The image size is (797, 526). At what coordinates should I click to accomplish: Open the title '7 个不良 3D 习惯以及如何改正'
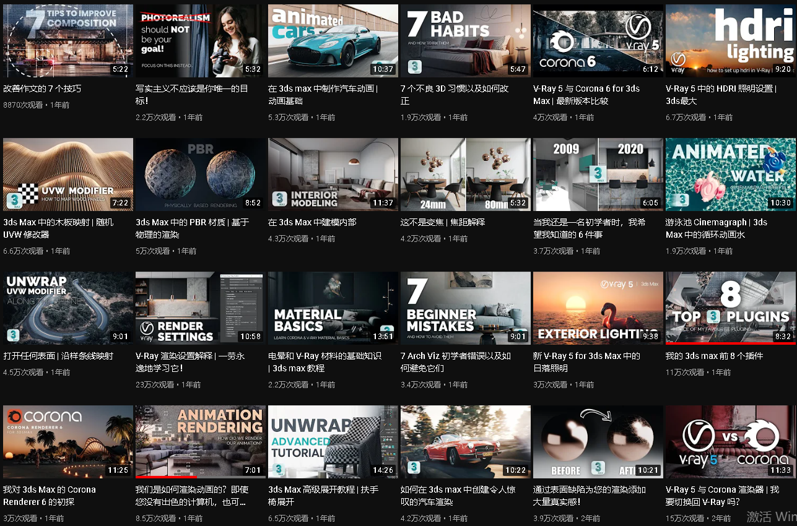tap(455, 95)
